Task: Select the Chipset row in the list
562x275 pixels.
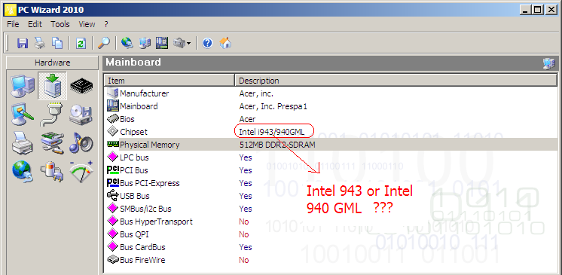Action: (331, 132)
